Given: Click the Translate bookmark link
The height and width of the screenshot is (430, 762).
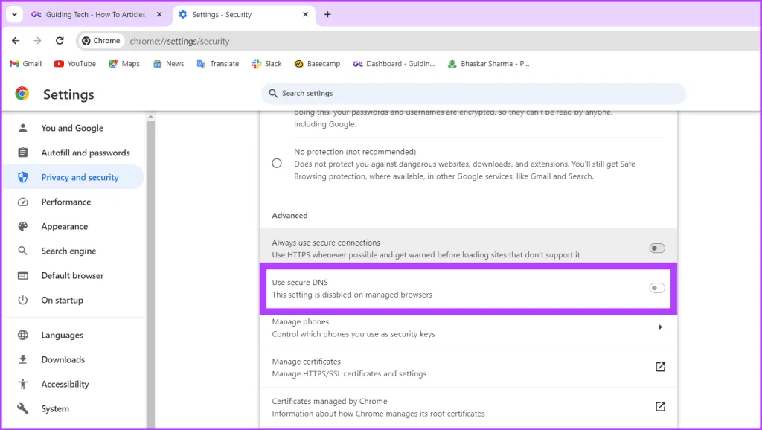Looking at the screenshot, I should (x=218, y=64).
